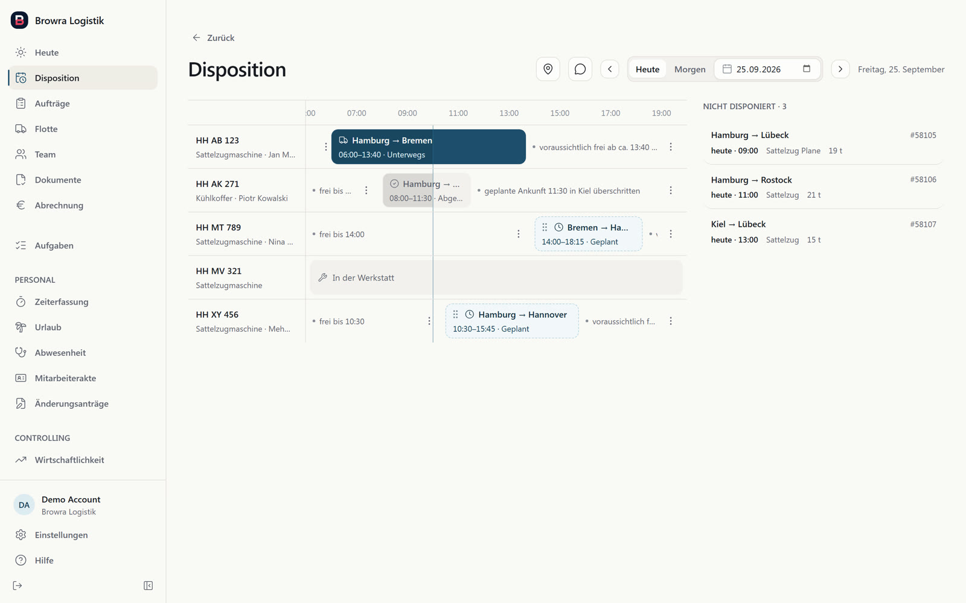Open Wirtschaftlichkeit in the sidebar

coord(83,459)
